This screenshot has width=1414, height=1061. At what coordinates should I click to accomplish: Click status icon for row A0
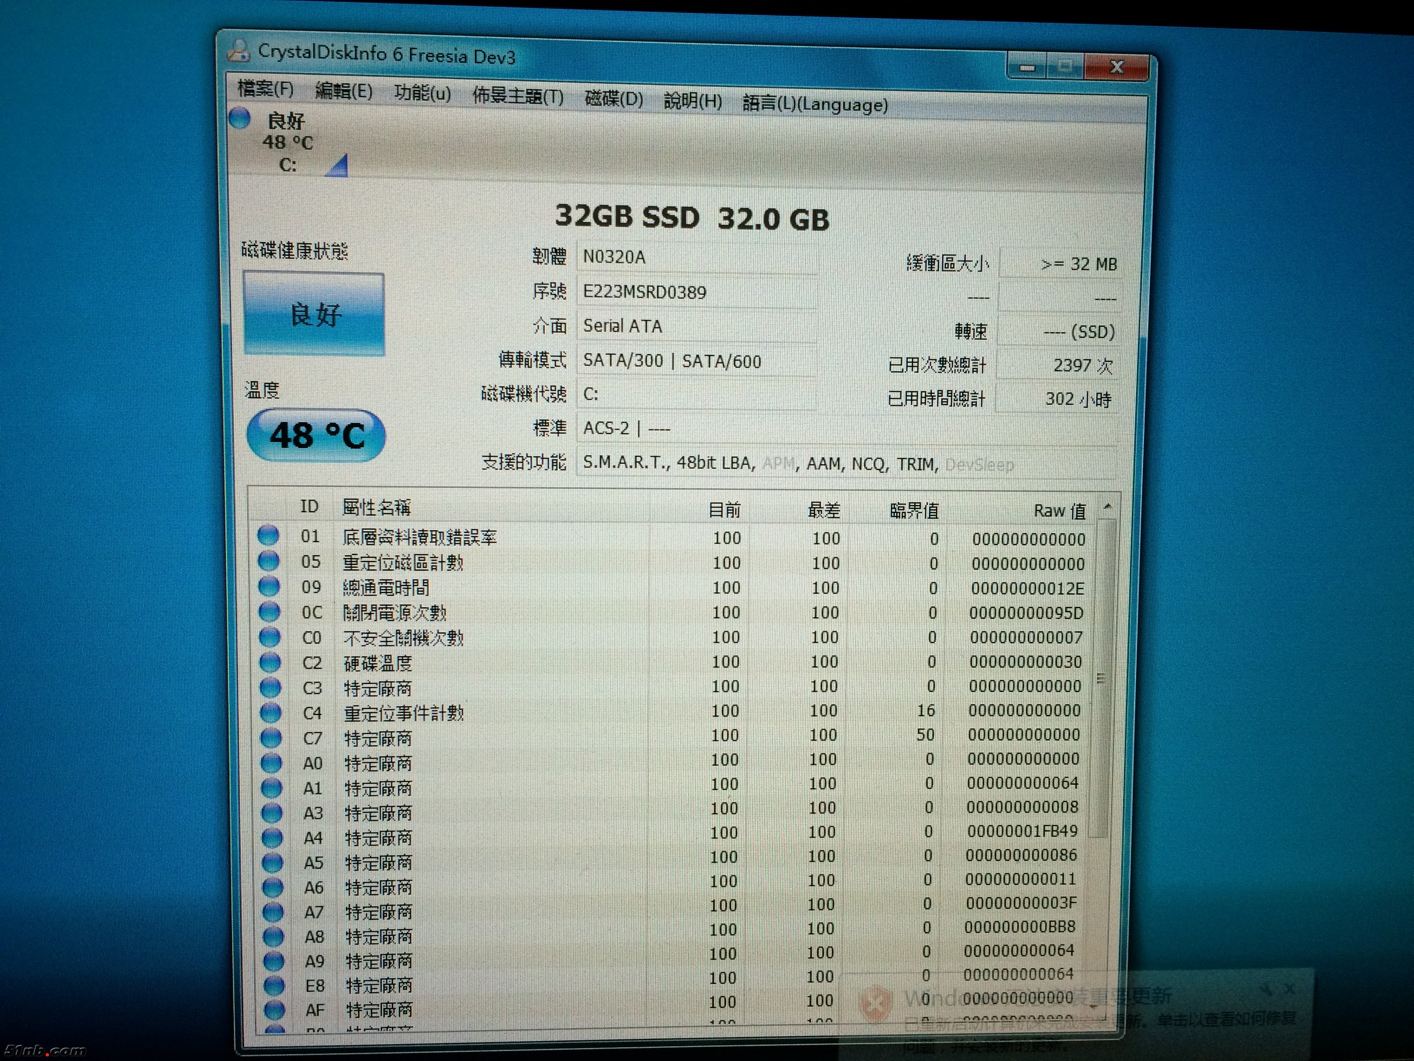pos(271,763)
